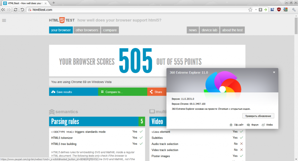Minimize the browser window
Image resolution: width=298 pixels, height=161 pixels.
click(x=287, y=3)
